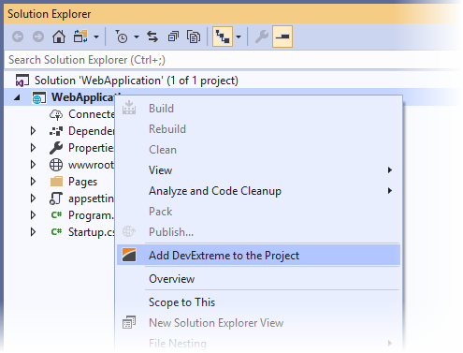Click the appsettings JSON file icon
This screenshot has height=353, width=463.
pyautogui.click(x=56, y=199)
